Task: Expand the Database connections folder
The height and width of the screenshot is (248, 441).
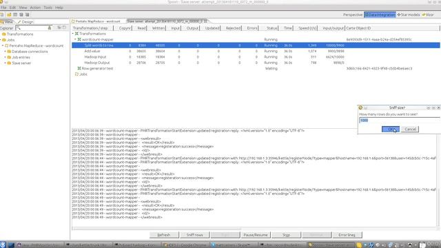Action: (6, 52)
